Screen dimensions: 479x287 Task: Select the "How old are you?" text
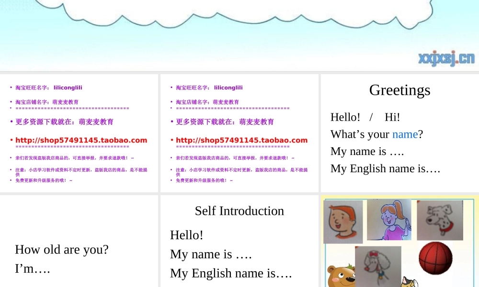62,249
